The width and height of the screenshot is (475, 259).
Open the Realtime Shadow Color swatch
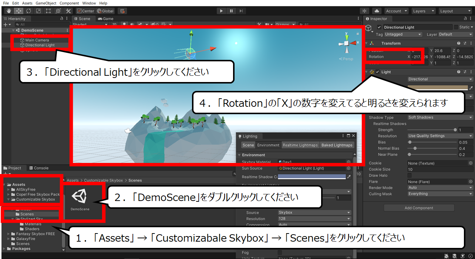[311, 177]
